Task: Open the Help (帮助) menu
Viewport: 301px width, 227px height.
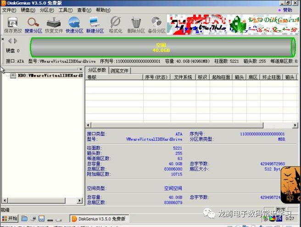Action: (x=103, y=10)
